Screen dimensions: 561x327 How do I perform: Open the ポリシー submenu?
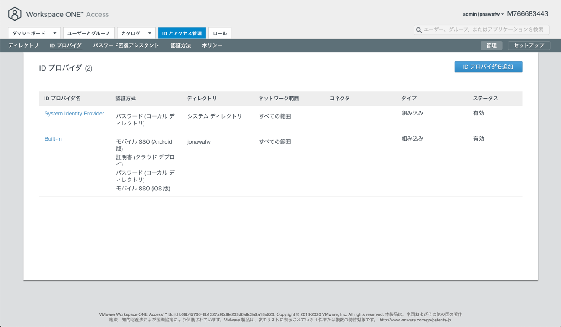pos(212,45)
